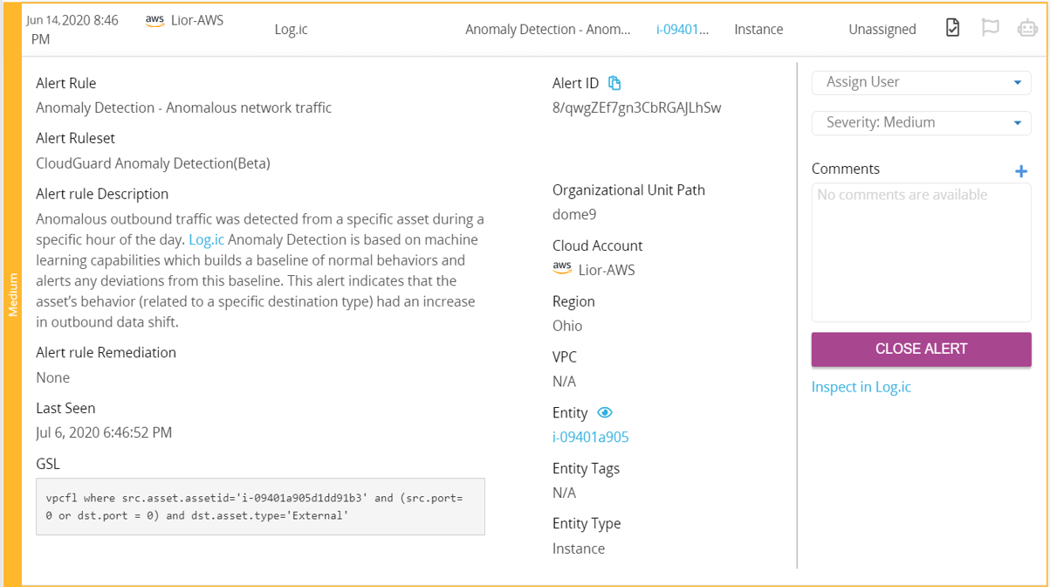
Task: Click the 'dome9' organizational unit path
Action: (574, 214)
